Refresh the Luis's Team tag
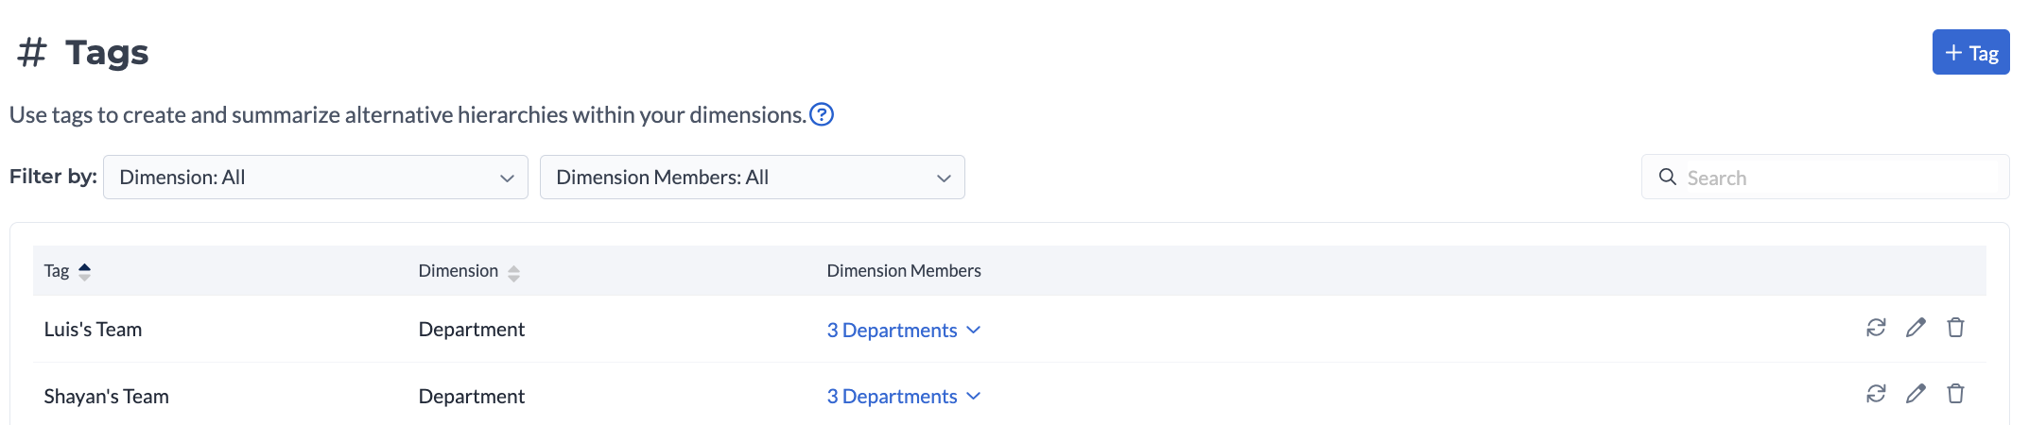Screen dimensions: 2029x425 coord(1876,328)
